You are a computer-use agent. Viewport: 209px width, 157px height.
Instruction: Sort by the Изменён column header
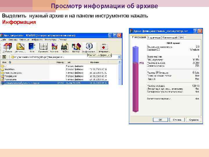[x=98, y=62]
